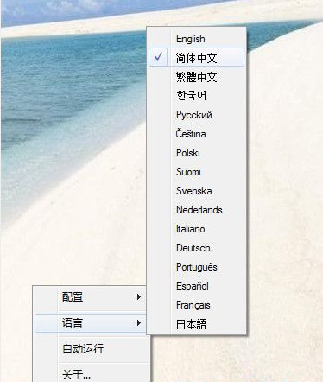This screenshot has height=382, width=323.
Task: Select Čeština language entry
Action: pyautogui.click(x=197, y=134)
